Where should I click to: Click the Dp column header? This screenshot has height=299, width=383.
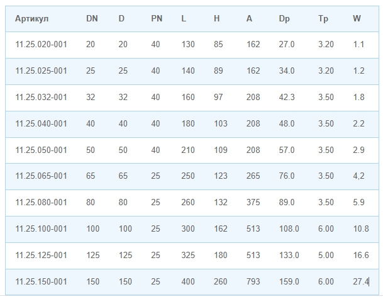click(x=284, y=18)
